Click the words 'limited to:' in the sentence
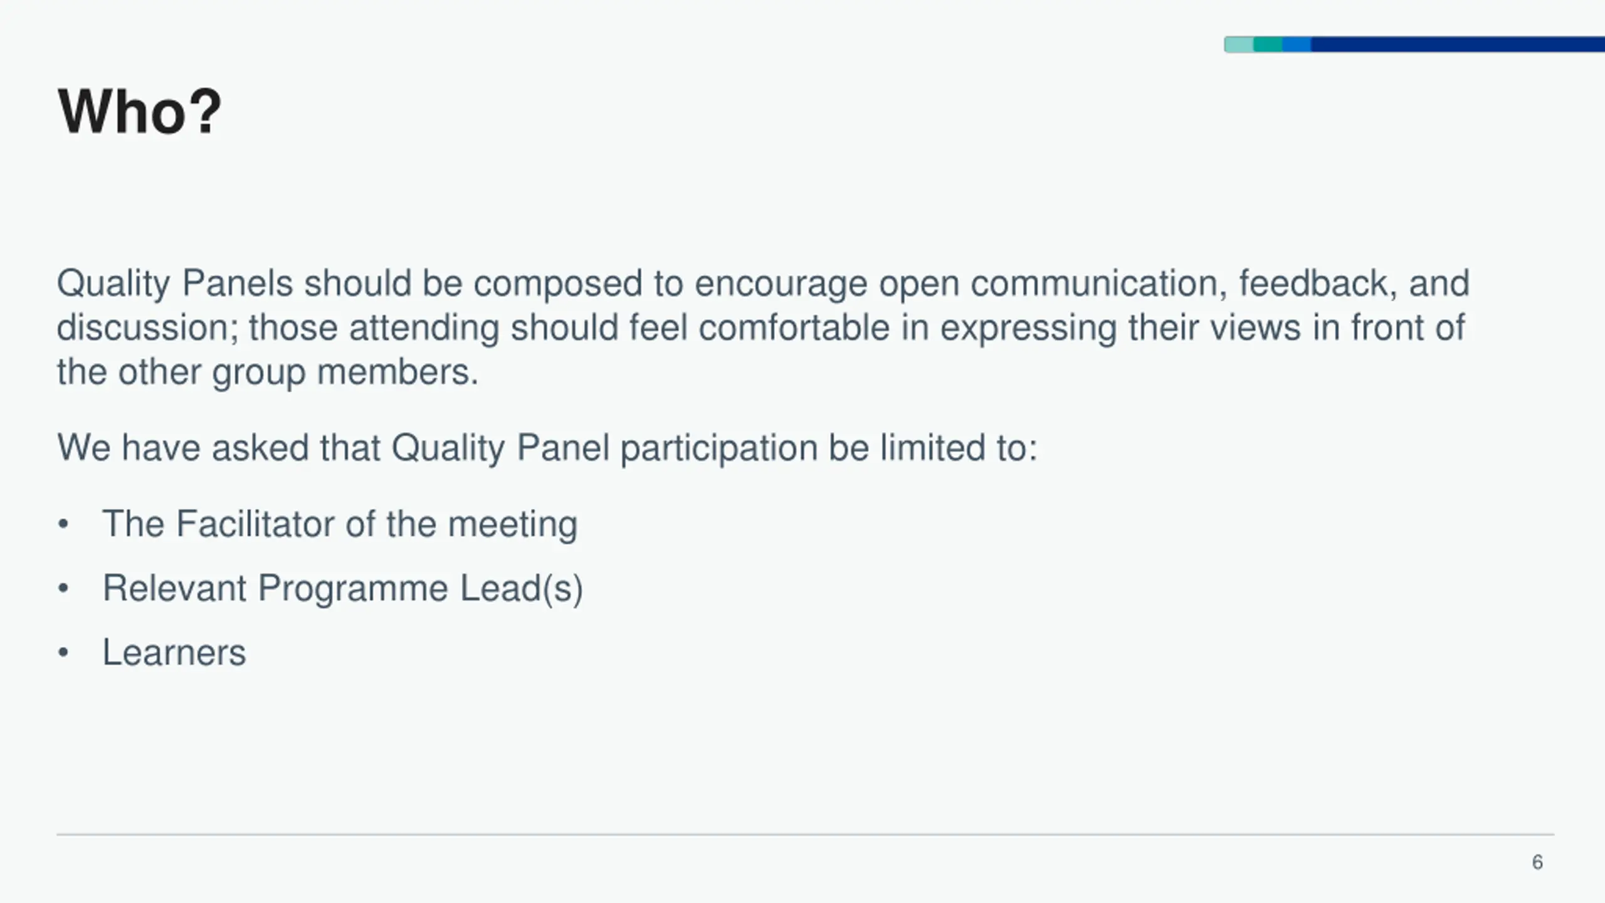Screen dimensions: 1605x903 tap(959, 448)
